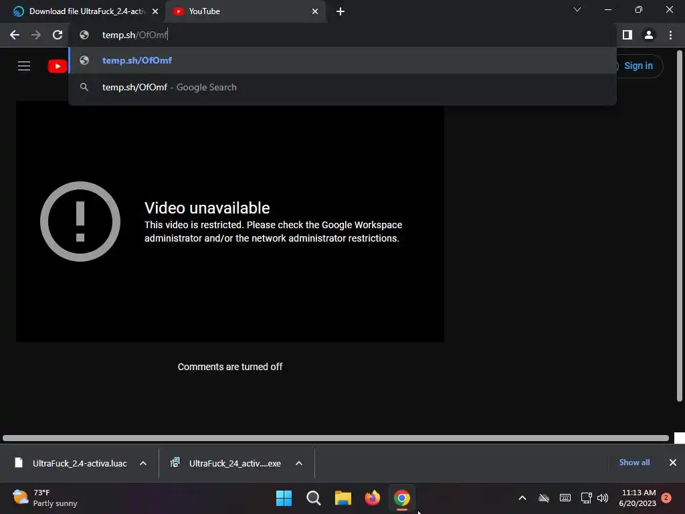The height and width of the screenshot is (514, 685).
Task: Open Chrome's three-dot menu
Action: pos(670,35)
